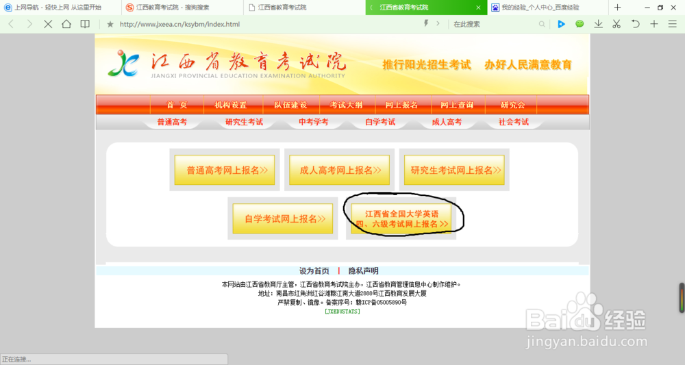Open the 研究会 navigation item
Screen dimensions: 685x365
[513, 105]
